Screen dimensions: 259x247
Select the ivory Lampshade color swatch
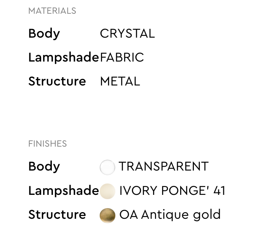108,191
